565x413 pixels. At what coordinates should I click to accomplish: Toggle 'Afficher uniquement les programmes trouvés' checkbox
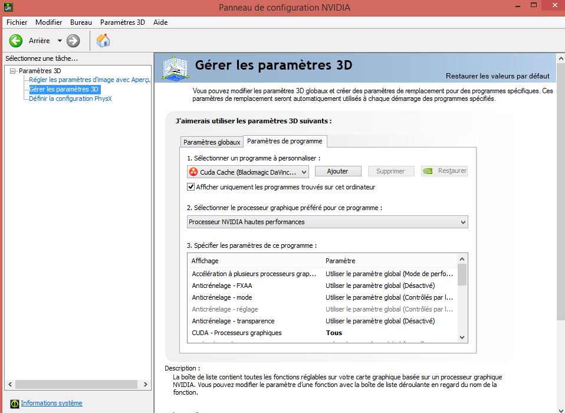190,186
